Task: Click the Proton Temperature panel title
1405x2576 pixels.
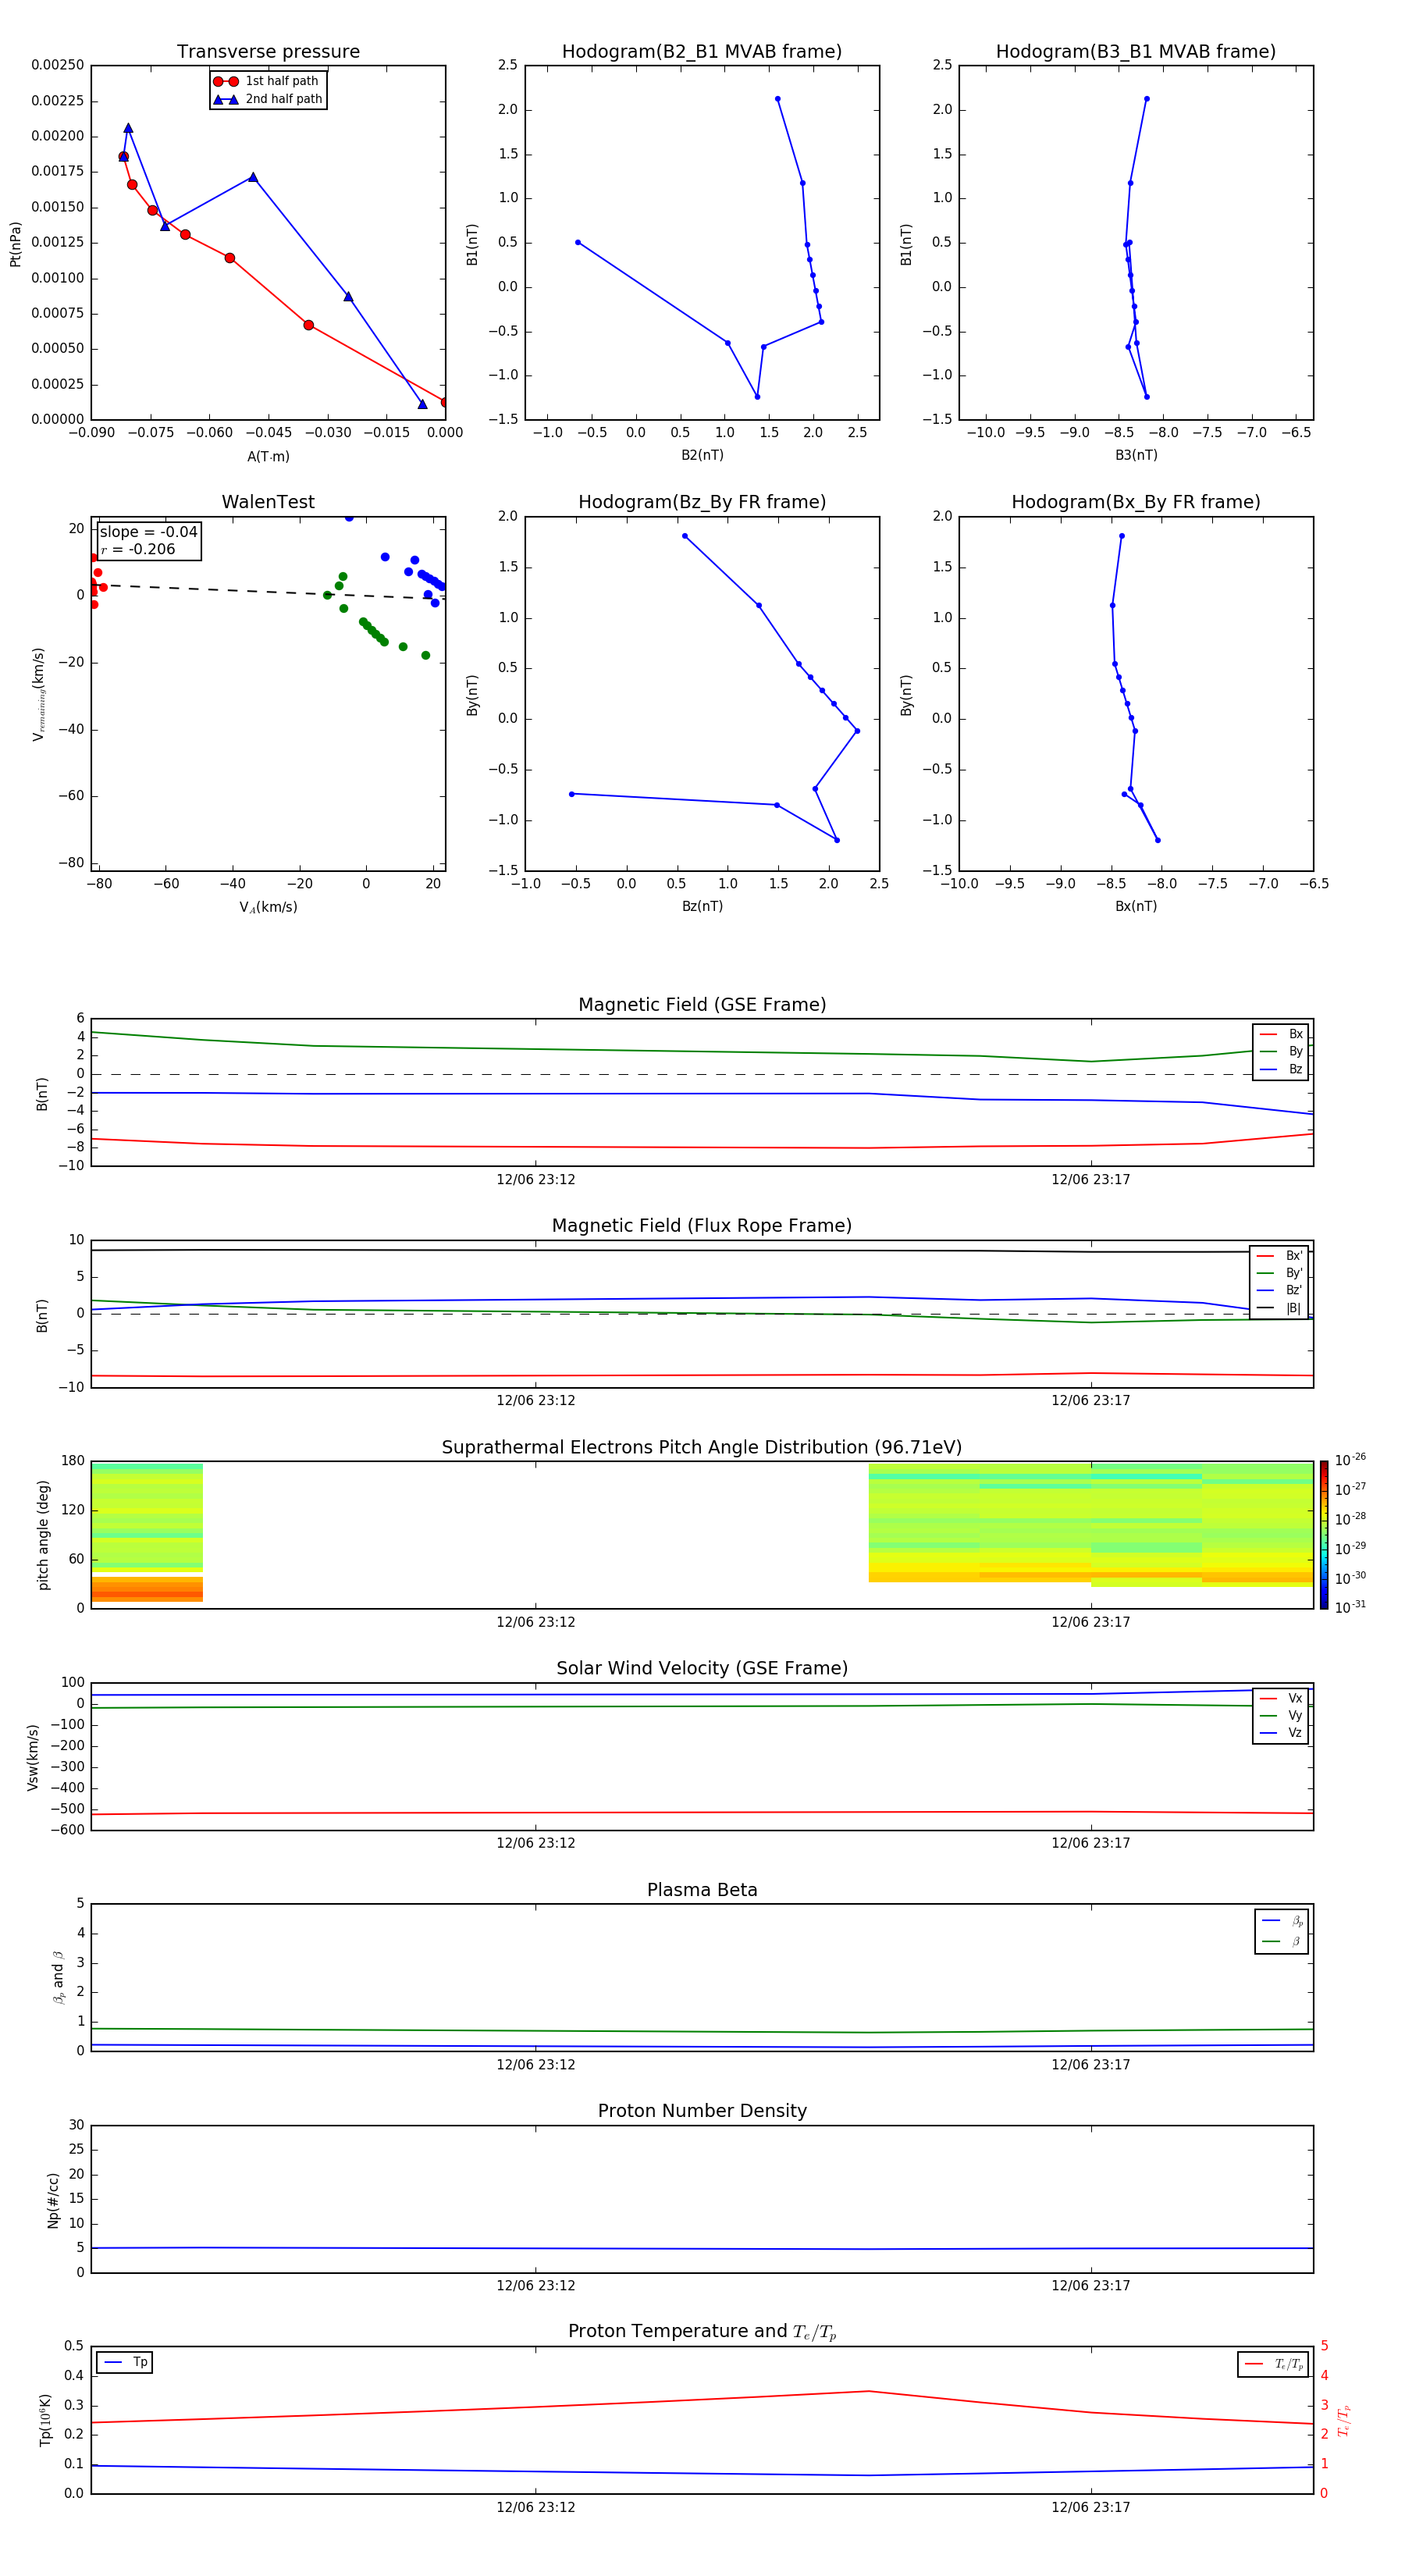Action: [702, 2332]
